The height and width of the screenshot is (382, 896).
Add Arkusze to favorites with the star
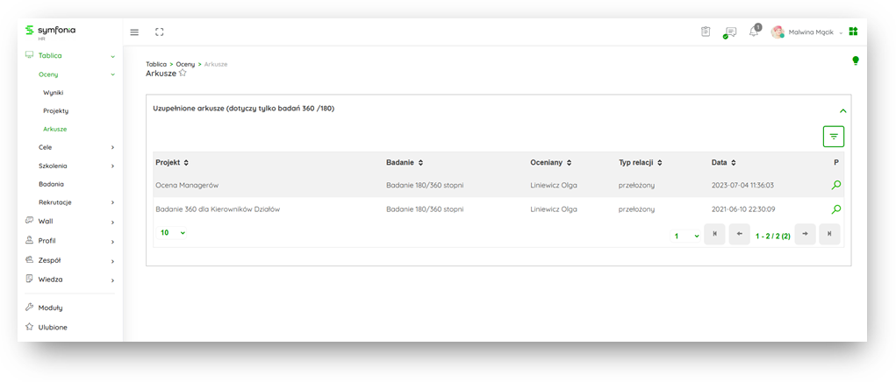(183, 73)
